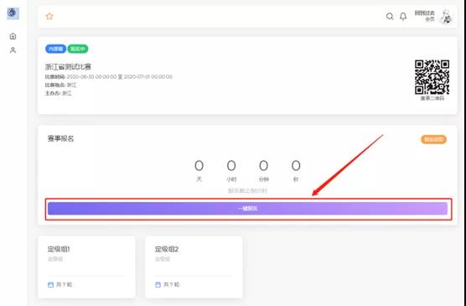Click the purple 一键报名 button
Screen dimensions: 466x306
point(247,209)
